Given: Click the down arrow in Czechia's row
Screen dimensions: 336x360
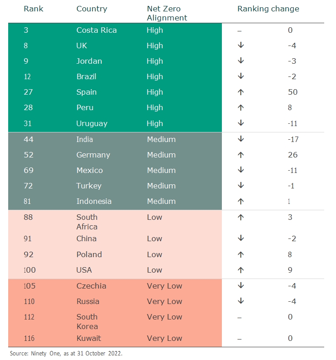Looking at the screenshot, I should [x=241, y=285].
